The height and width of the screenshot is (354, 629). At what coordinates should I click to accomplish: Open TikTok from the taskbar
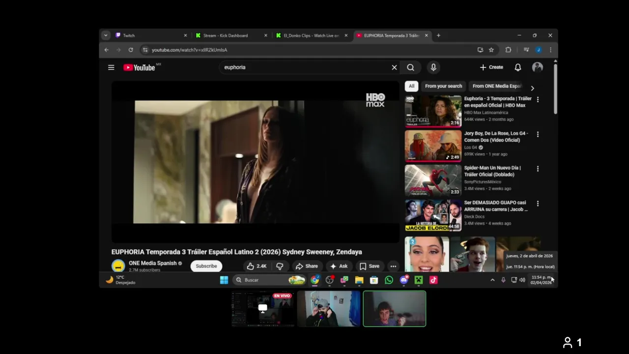(433, 280)
